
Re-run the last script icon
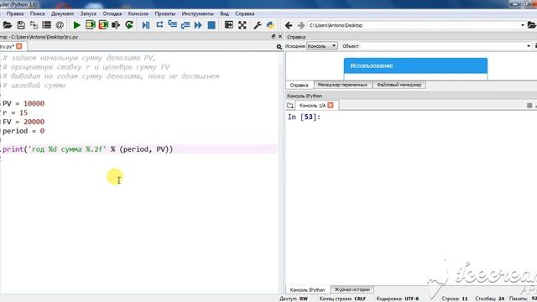tap(129, 25)
